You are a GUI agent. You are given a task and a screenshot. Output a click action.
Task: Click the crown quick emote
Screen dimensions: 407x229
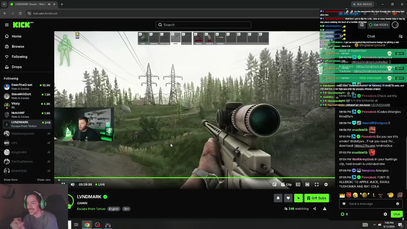[342, 195]
